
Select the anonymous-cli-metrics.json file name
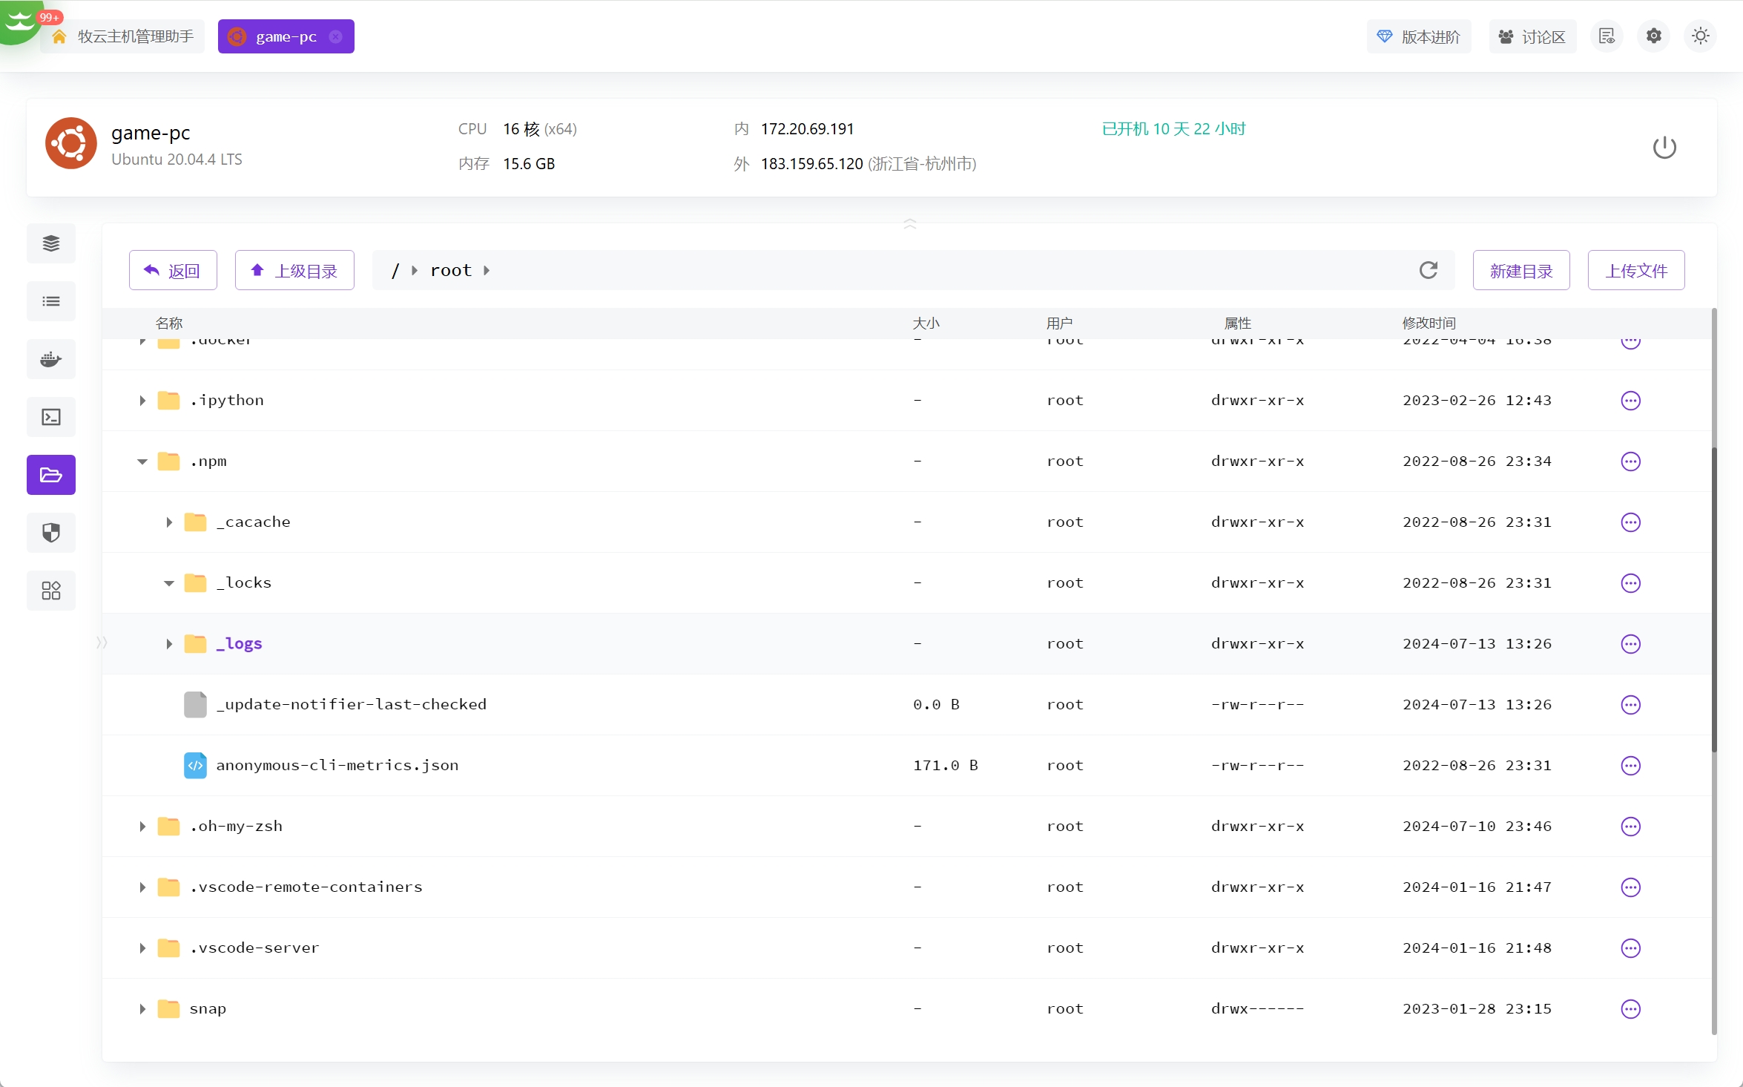pos(337,765)
